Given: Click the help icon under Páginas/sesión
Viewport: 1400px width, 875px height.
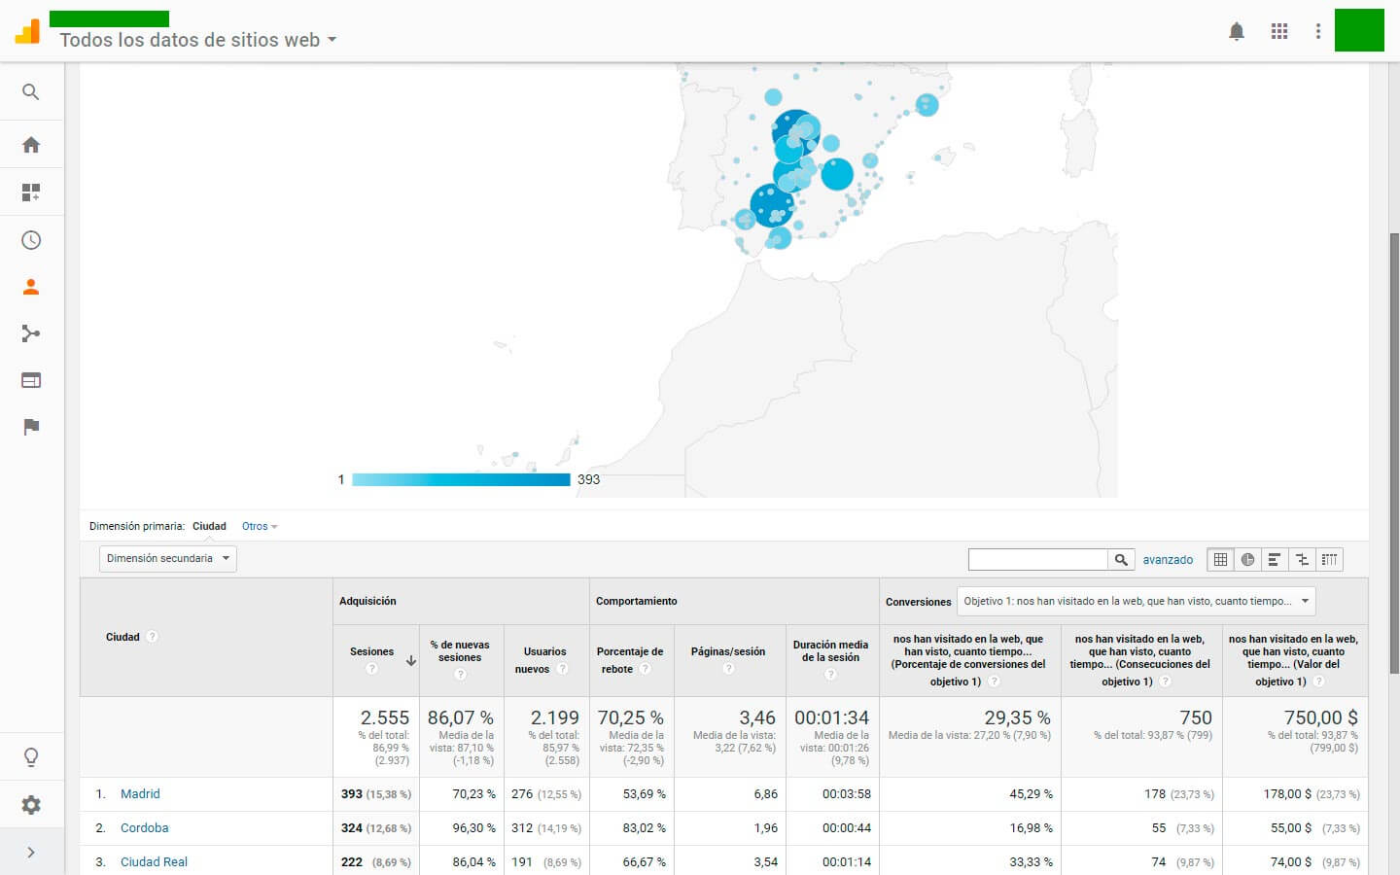Looking at the screenshot, I should click(728, 669).
